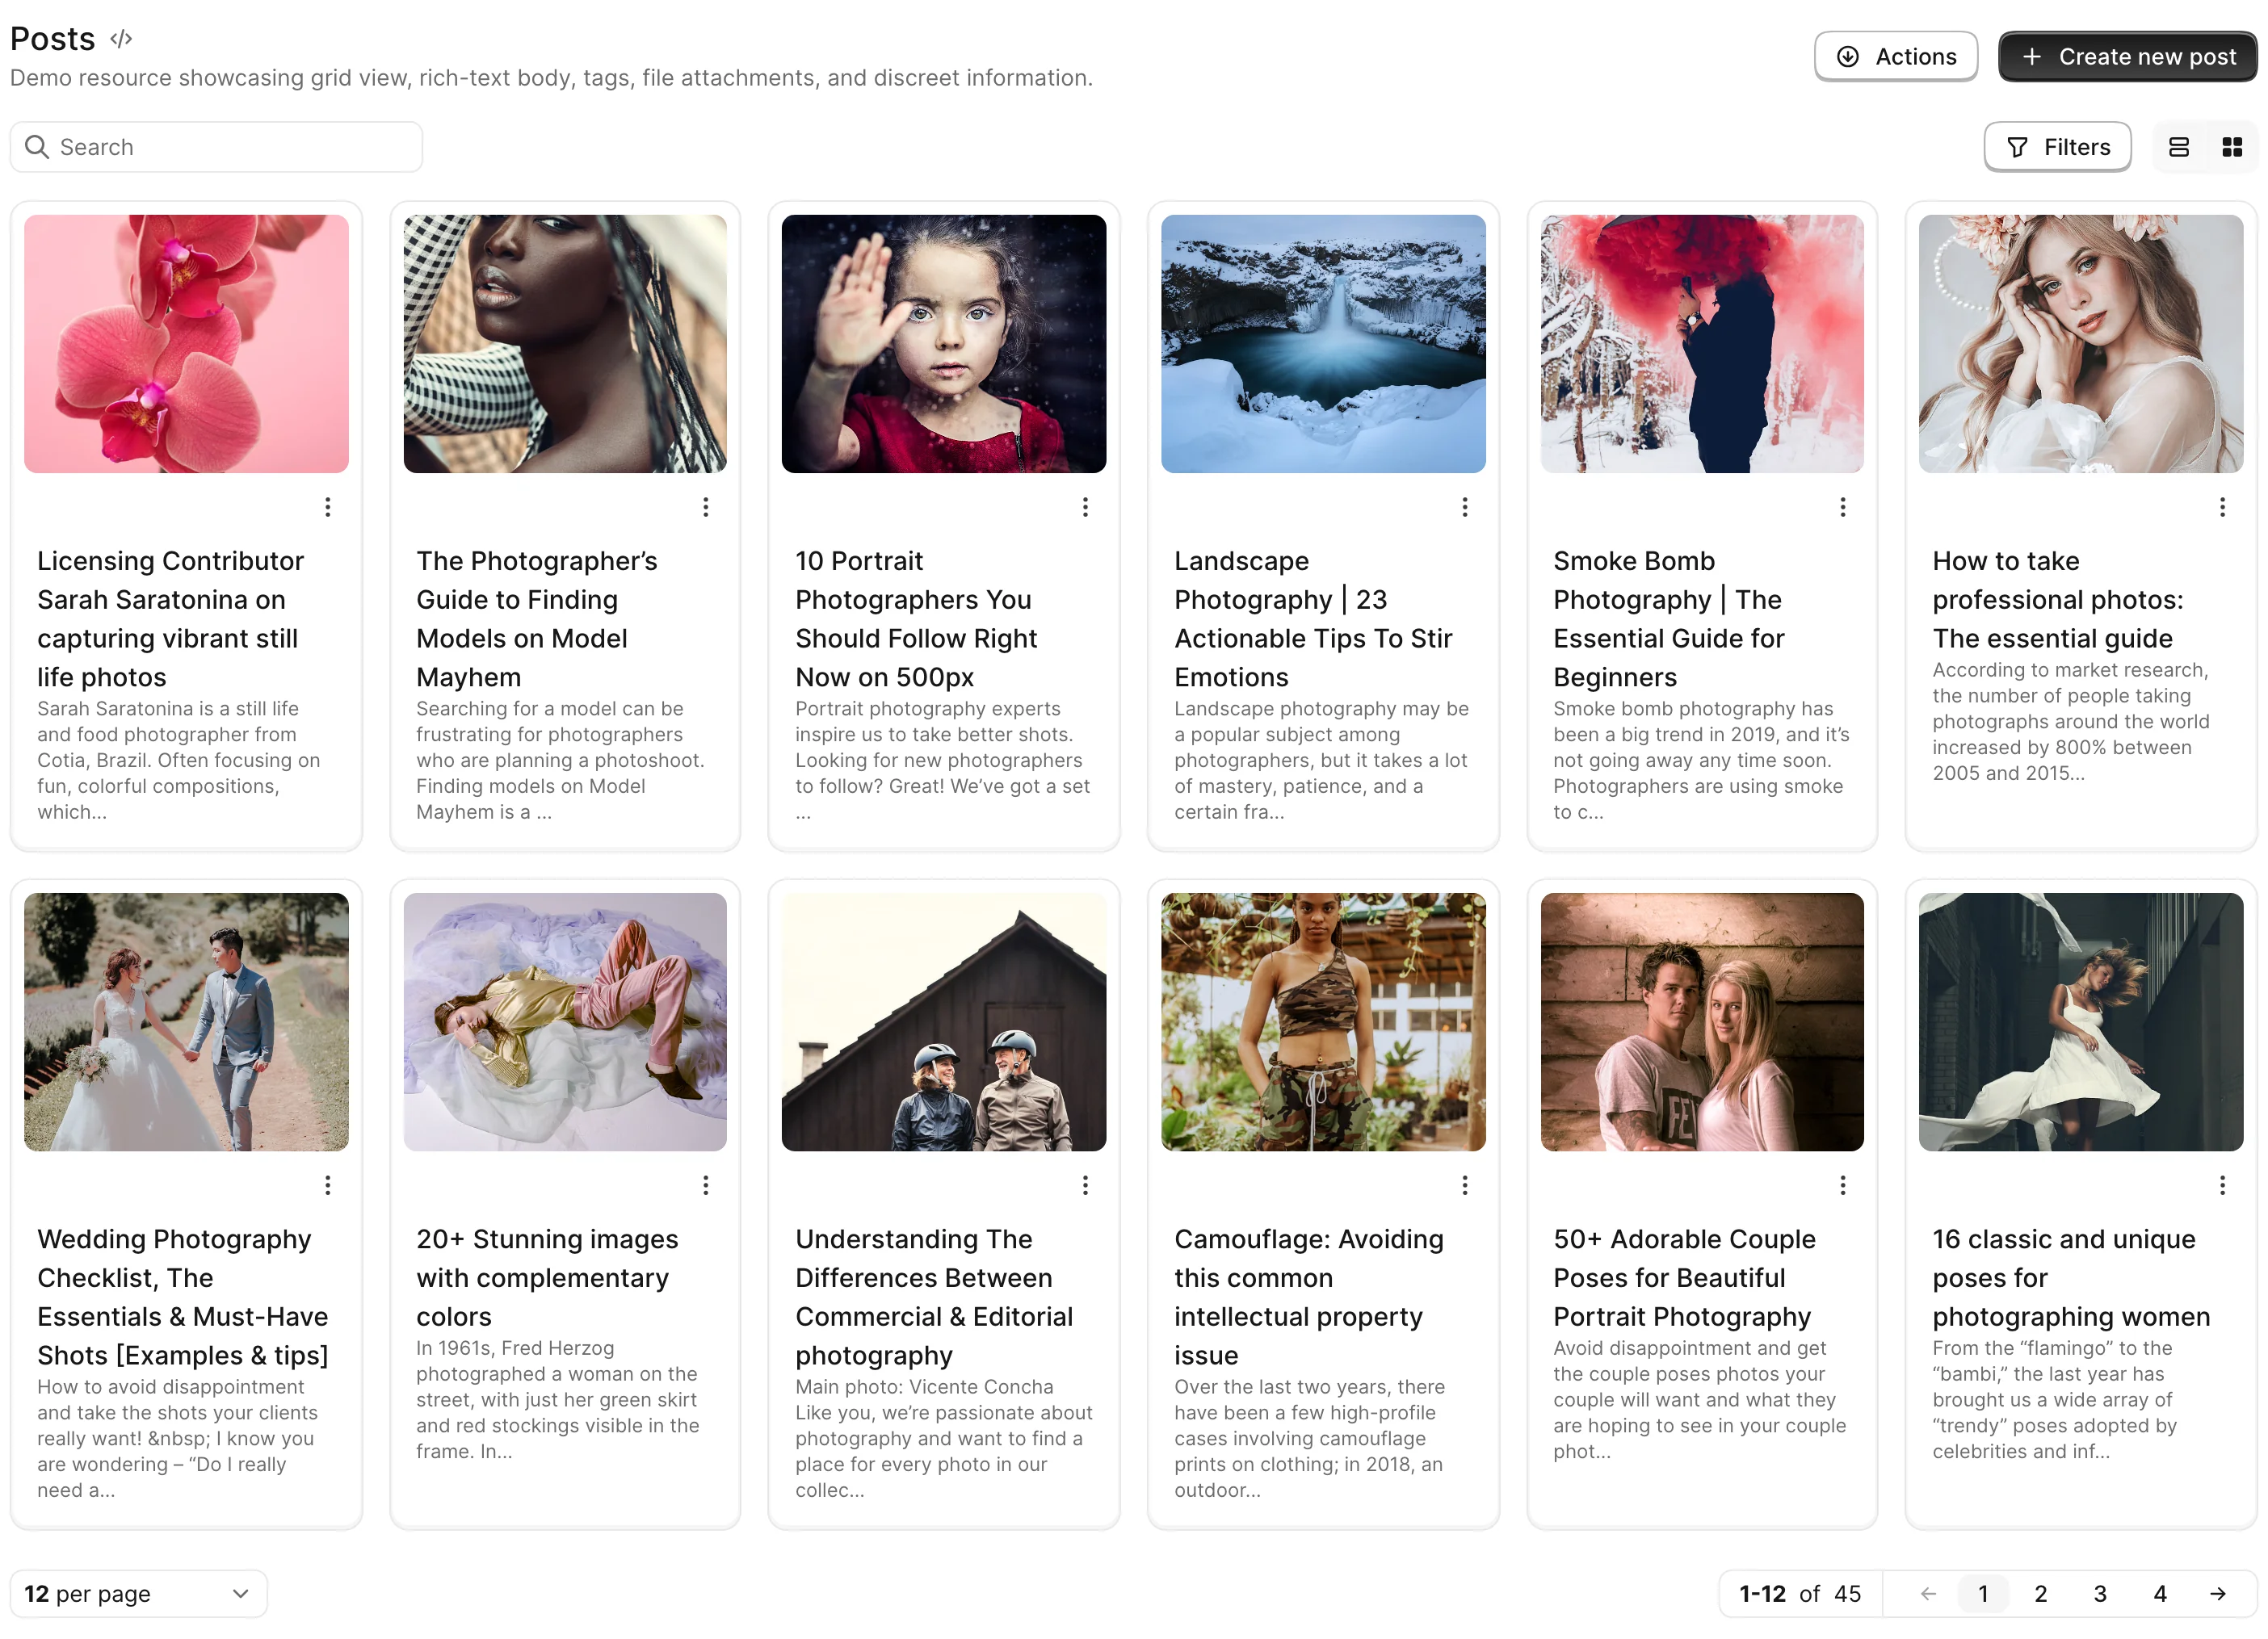
Task: Open 16 classic and unique poses title
Action: point(2071,1277)
